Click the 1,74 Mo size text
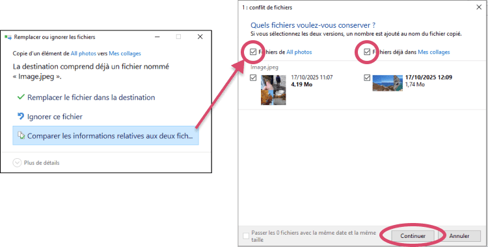488x247 pixels. coord(415,84)
